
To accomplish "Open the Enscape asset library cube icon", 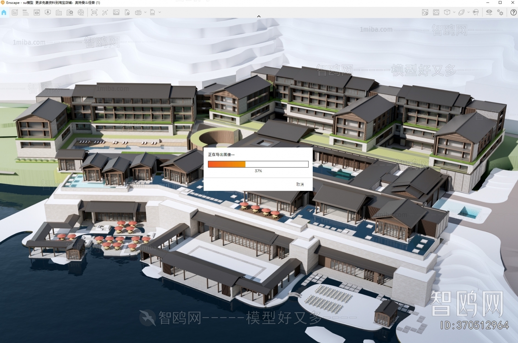I will pyautogui.click(x=447, y=13).
